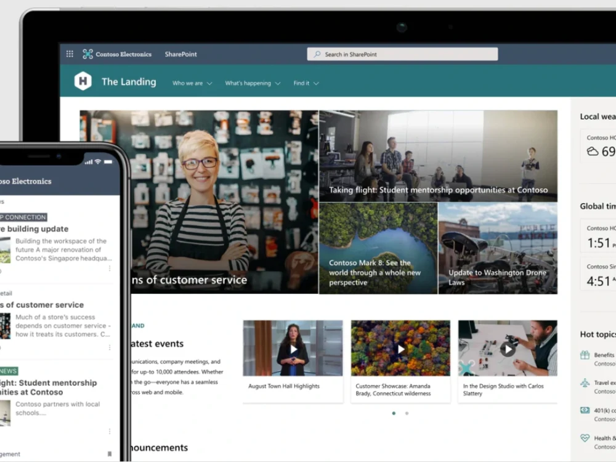This screenshot has width=616, height=462.
Task: Open Customer Showcase: Amanda Brady title
Action: click(393, 390)
